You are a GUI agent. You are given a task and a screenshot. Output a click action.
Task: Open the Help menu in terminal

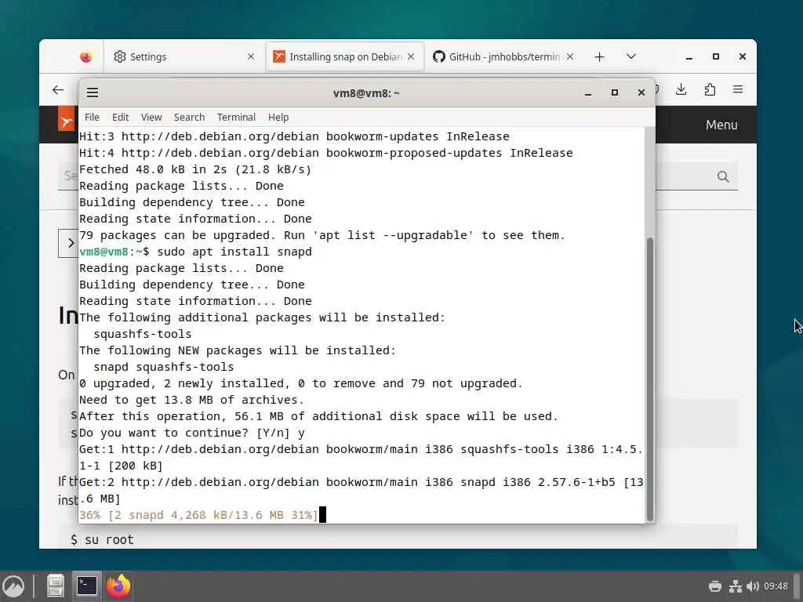pos(278,118)
